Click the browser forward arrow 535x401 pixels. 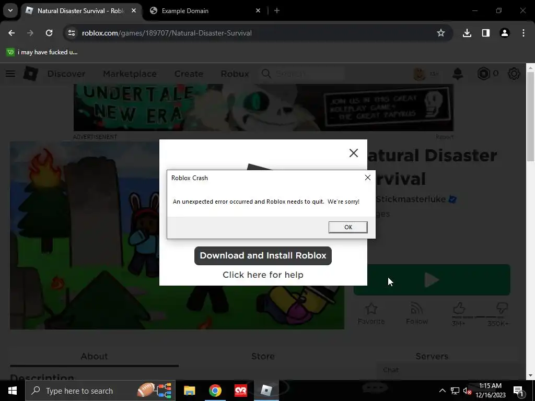coord(30,33)
